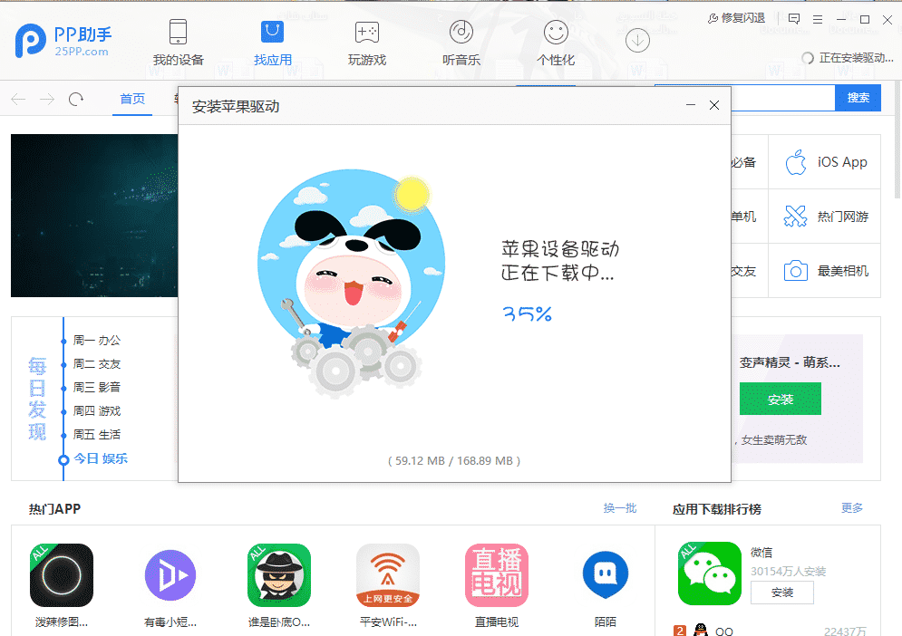This screenshot has height=636, width=902.
Task: Open 我的设备 device tab
Action: coord(179,43)
